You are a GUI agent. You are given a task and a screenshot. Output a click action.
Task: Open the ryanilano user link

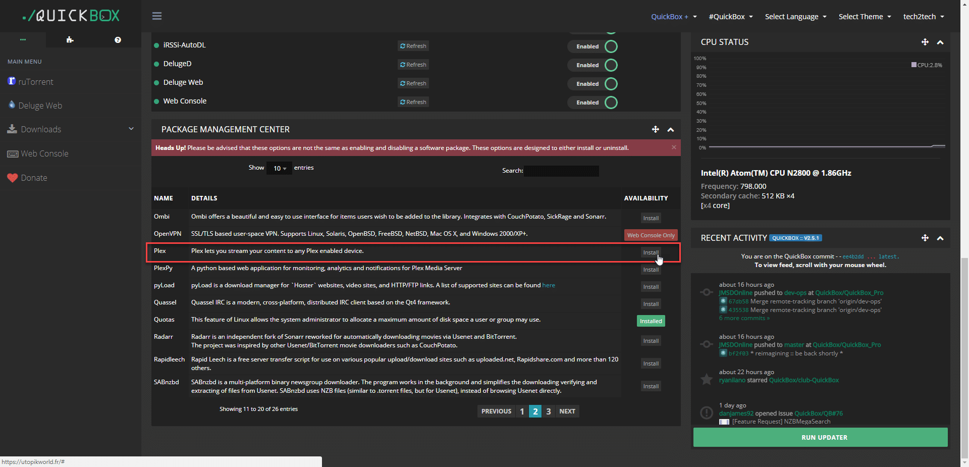pos(732,380)
